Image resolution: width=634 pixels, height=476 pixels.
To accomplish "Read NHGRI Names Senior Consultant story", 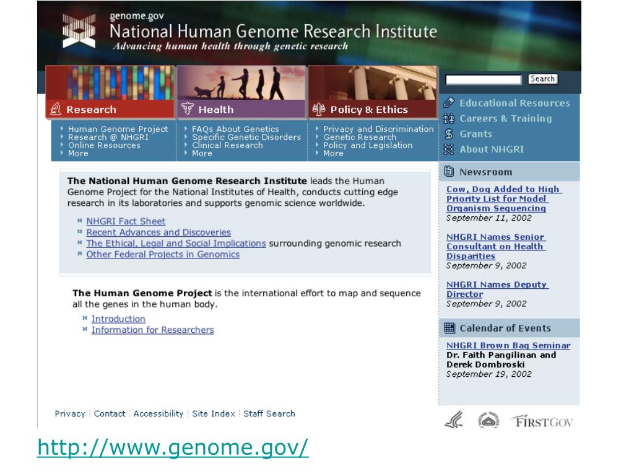I will click(496, 247).
